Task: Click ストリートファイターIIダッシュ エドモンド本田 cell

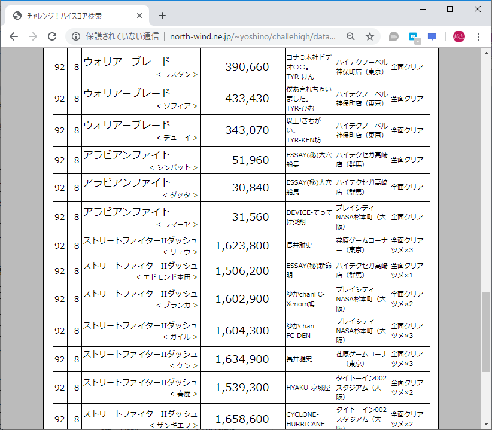Action: pos(141,270)
